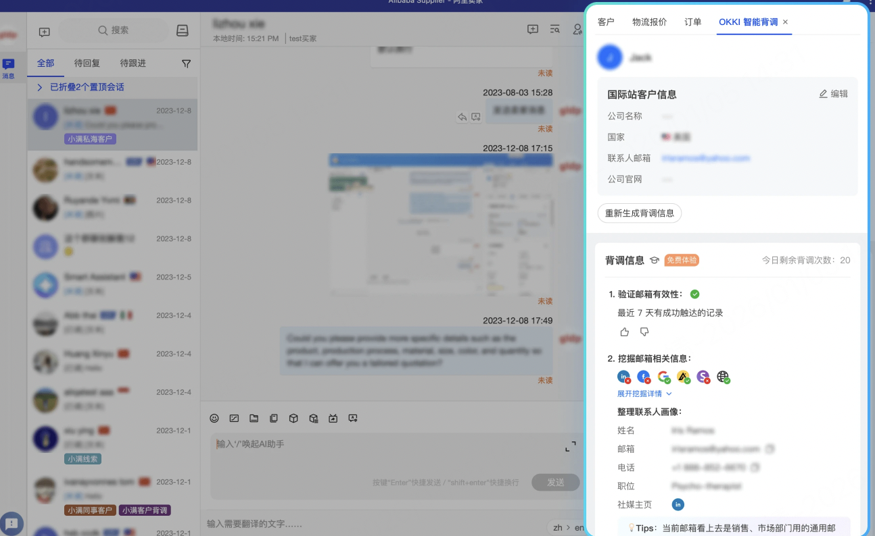Click the emoji smiley icon in chat toolbar

[x=214, y=419]
